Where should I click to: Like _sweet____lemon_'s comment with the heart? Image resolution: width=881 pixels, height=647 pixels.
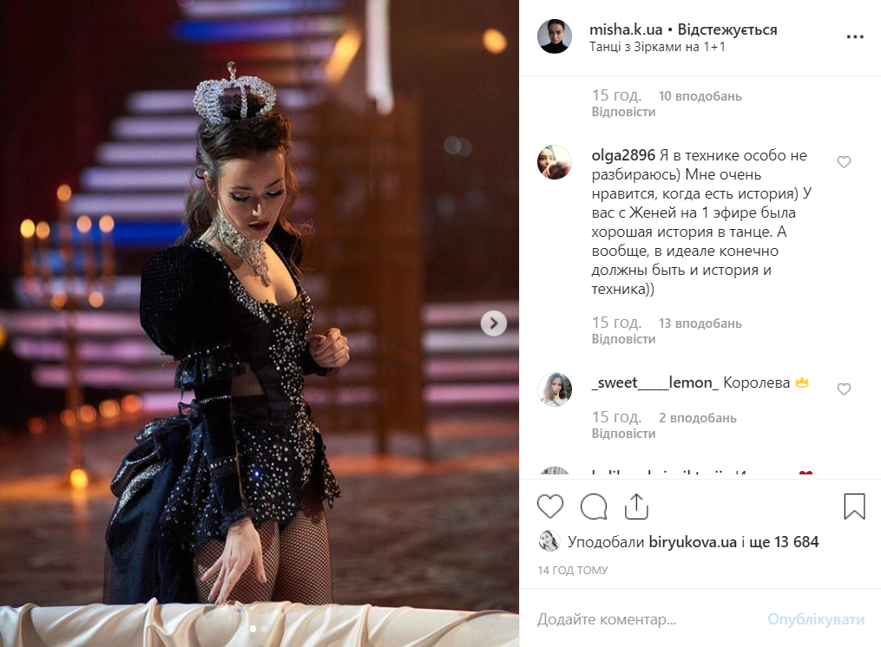[x=844, y=389]
